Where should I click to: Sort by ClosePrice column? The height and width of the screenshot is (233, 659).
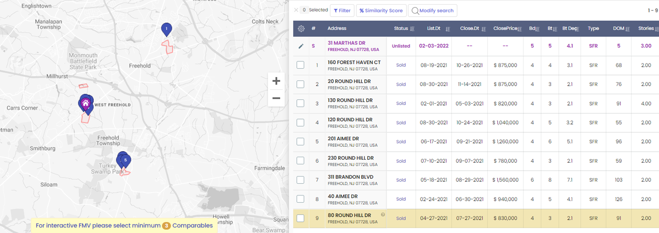tap(519, 29)
